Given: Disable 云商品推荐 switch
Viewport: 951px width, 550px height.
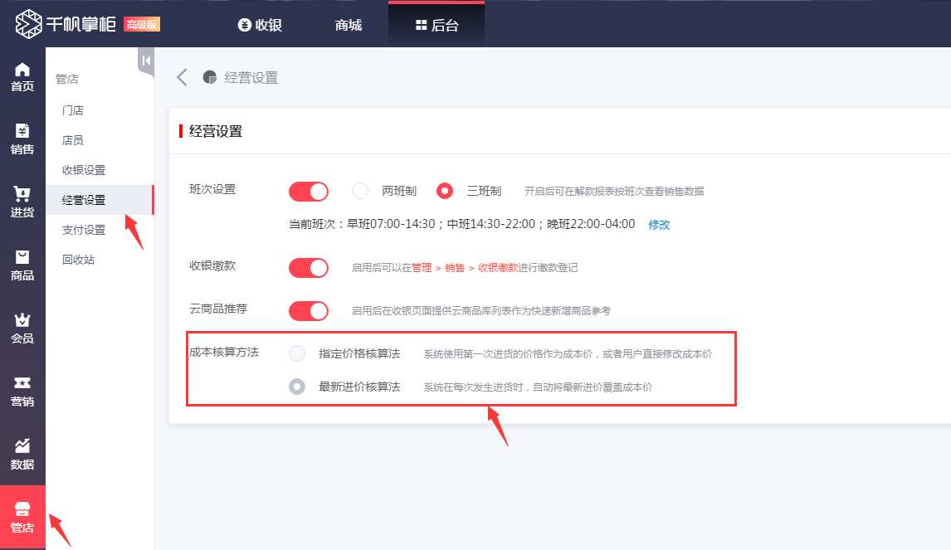Looking at the screenshot, I should 308,310.
